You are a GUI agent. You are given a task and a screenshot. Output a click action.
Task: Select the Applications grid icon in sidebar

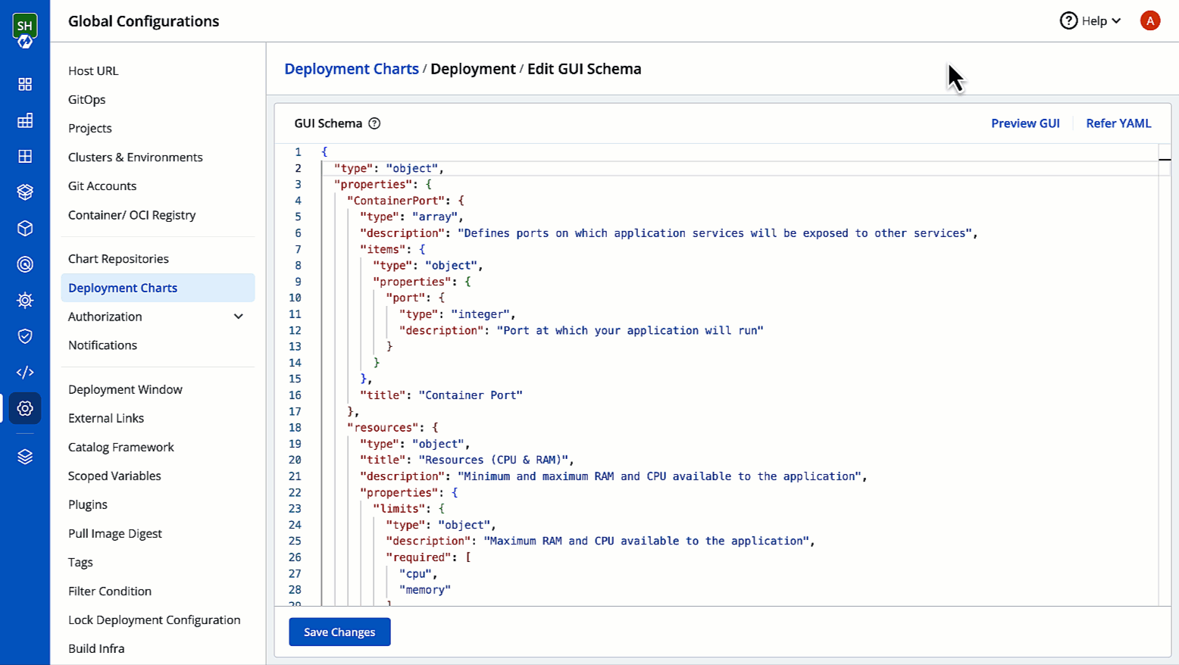pyautogui.click(x=25, y=84)
